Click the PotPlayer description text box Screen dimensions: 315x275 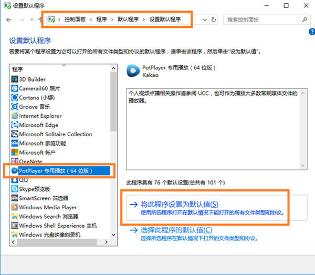point(217,129)
